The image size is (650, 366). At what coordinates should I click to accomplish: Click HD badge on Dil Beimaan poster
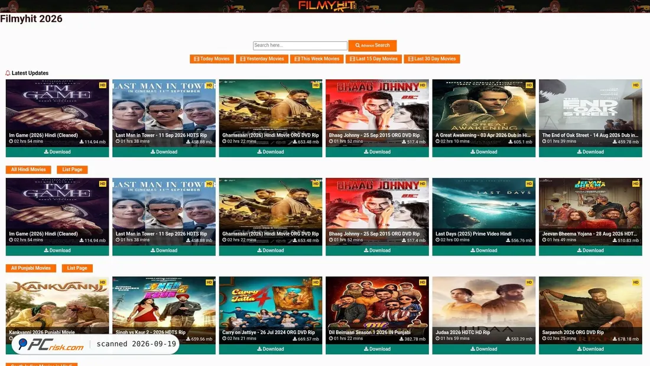point(422,282)
